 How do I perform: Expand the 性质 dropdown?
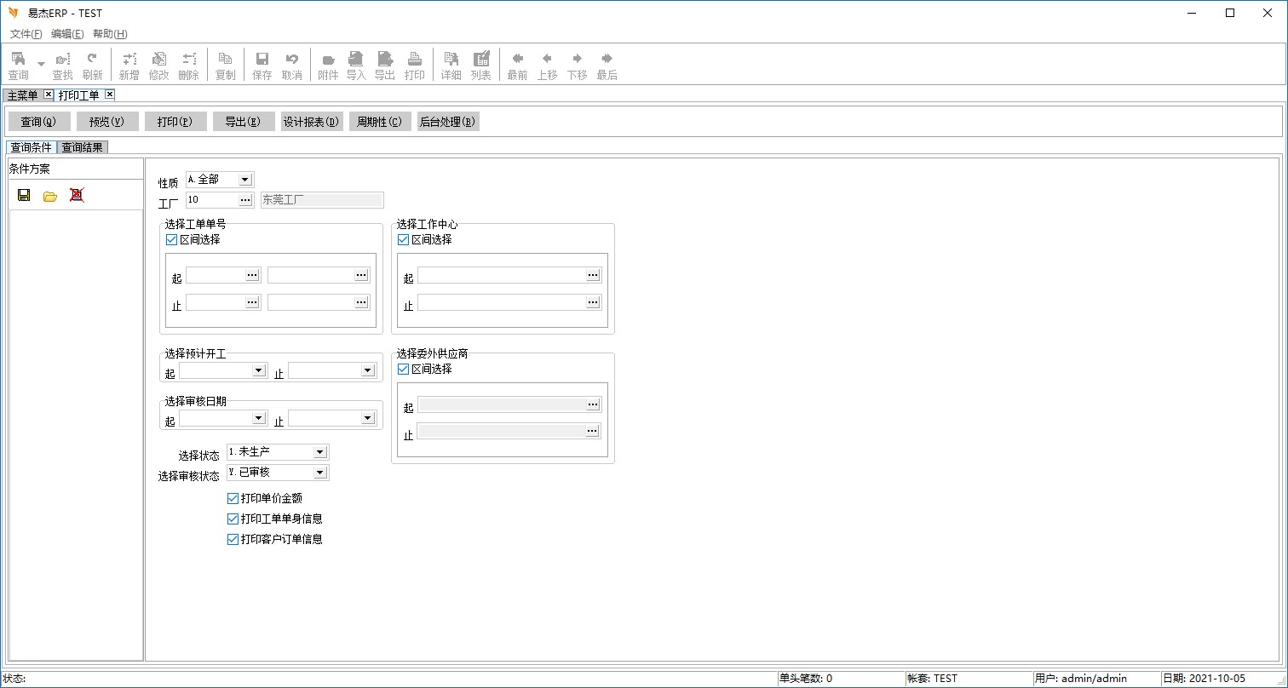[244, 180]
